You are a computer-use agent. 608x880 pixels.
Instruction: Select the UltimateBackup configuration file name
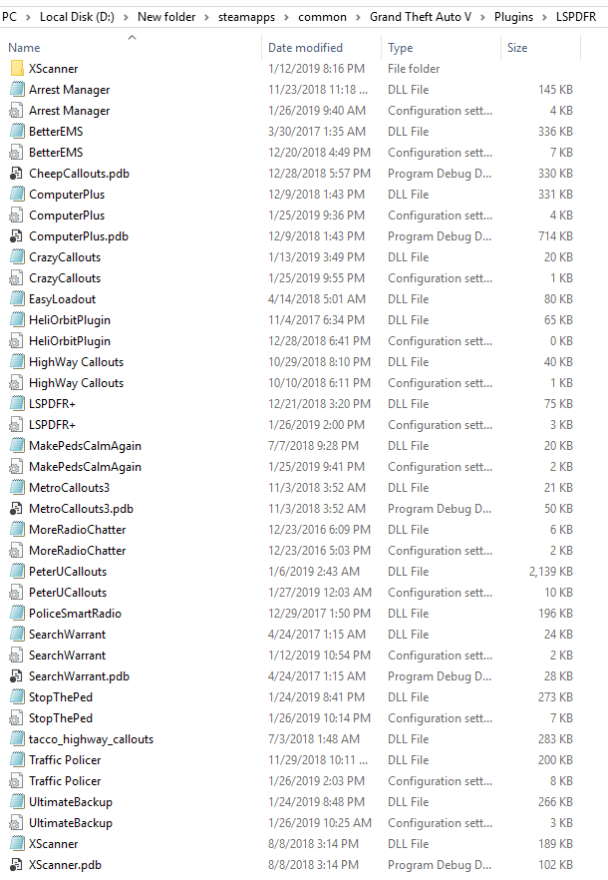click(x=71, y=823)
